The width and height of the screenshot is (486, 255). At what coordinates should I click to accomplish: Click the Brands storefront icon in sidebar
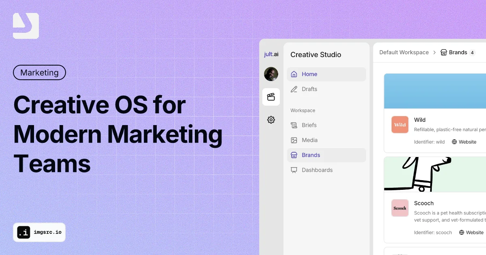click(294, 155)
